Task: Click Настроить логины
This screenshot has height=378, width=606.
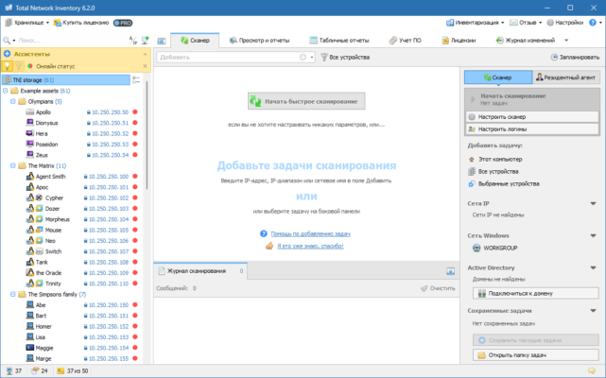Action: [x=532, y=129]
